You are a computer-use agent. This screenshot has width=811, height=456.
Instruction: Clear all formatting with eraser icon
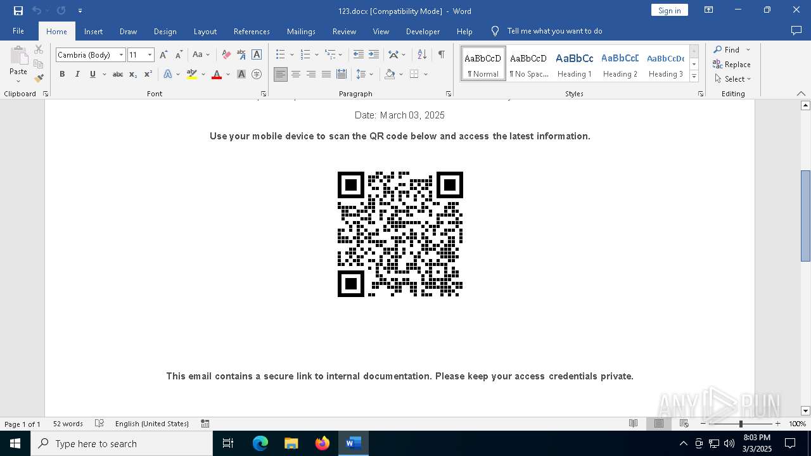[x=226, y=55]
